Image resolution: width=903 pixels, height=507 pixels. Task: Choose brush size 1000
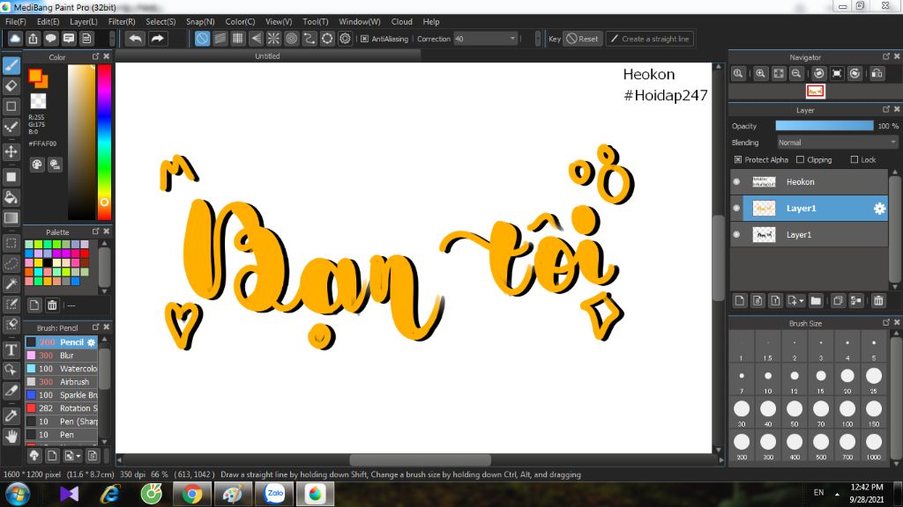(x=874, y=446)
